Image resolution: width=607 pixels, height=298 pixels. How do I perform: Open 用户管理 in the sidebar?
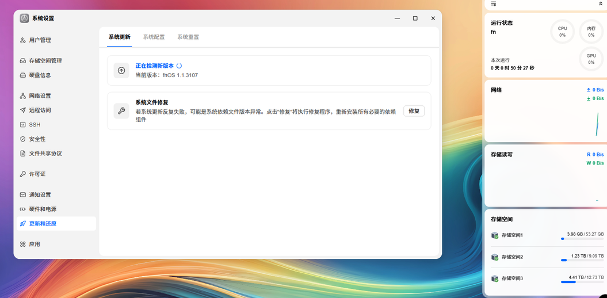(56, 40)
